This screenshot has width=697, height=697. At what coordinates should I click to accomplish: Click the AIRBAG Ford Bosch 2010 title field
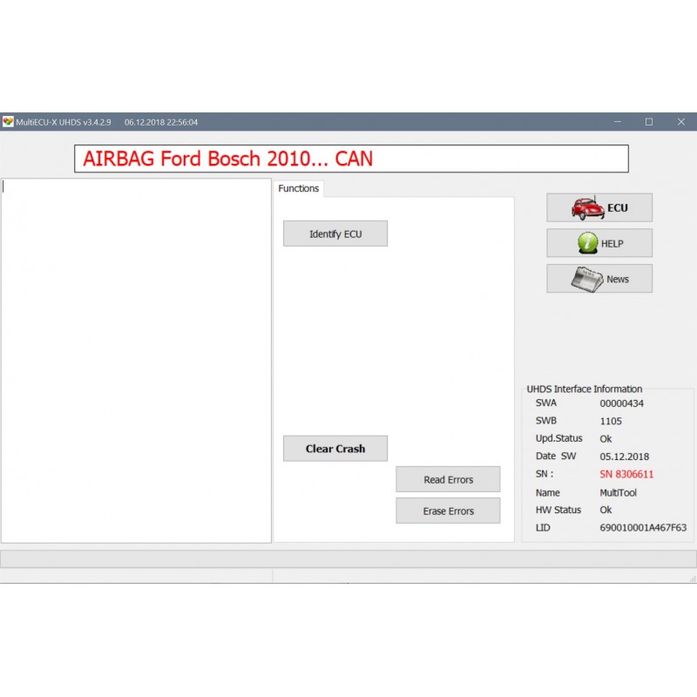(351, 159)
